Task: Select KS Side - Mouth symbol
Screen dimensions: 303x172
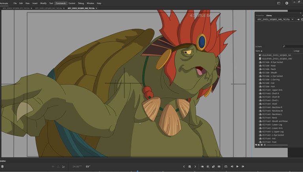Action: 269,73
